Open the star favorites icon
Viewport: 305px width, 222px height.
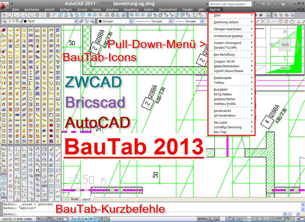pyautogui.click(x=275, y=4)
